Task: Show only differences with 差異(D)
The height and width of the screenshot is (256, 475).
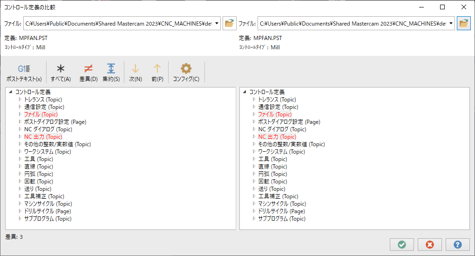Action: 88,73
